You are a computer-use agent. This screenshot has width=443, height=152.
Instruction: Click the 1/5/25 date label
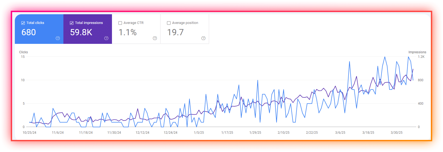199,133
